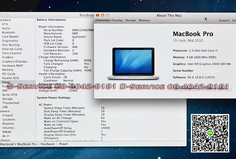The width and height of the screenshot is (236, 159).
Task: Click Full Charge Capacity value 7040
Action: [x=88, y=70]
